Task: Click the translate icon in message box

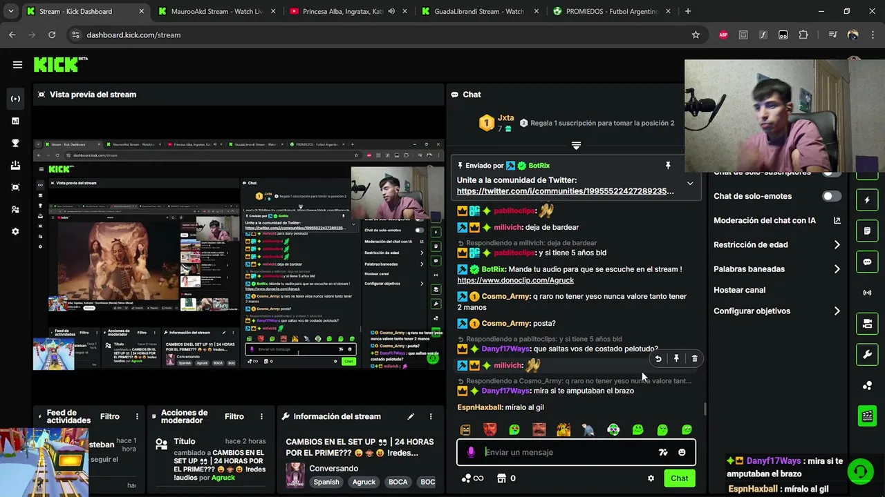Action: 663,452
